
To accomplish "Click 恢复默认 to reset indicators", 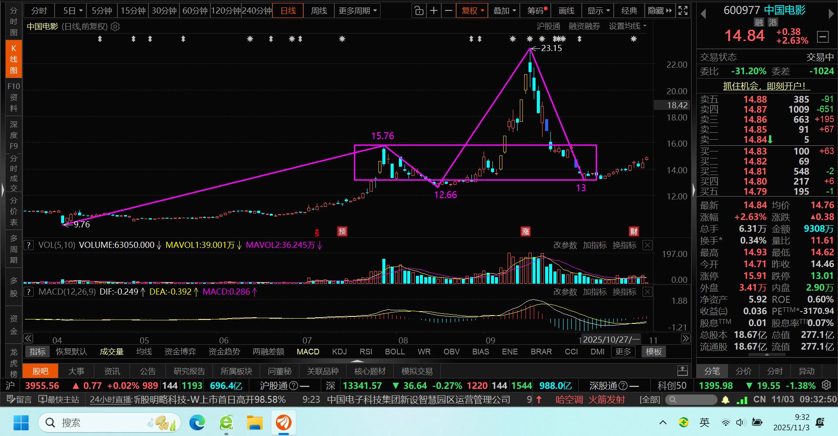I will pyautogui.click(x=72, y=352).
